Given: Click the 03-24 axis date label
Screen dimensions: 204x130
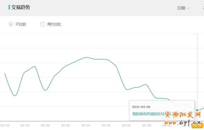Looking at the screenshot, I should (x=86, y=126).
